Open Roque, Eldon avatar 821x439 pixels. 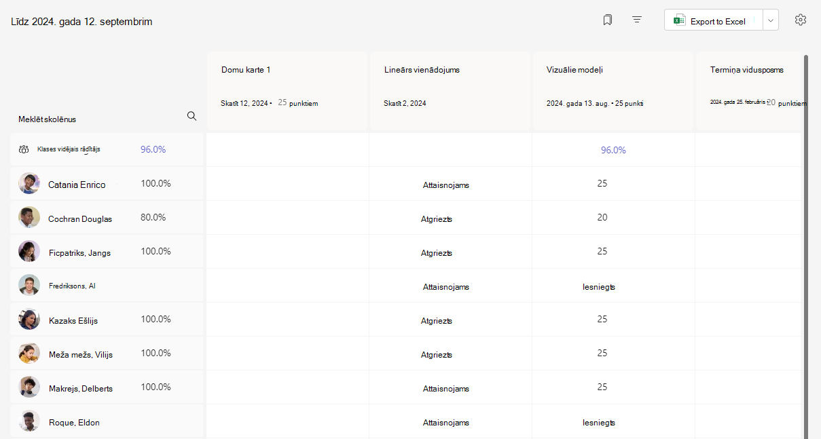(x=29, y=421)
